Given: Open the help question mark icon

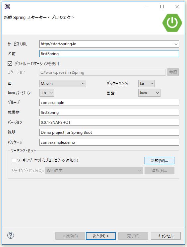Looking at the screenshot, I should [x=11, y=235].
